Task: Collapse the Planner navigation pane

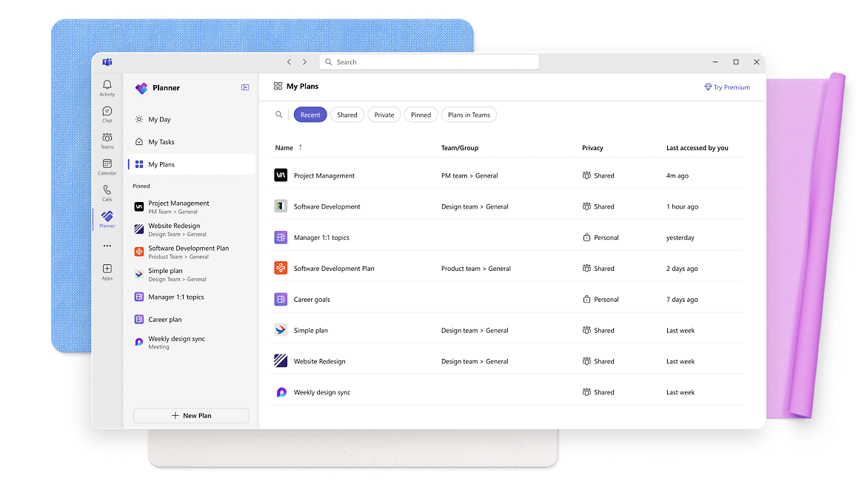Action: [x=245, y=87]
